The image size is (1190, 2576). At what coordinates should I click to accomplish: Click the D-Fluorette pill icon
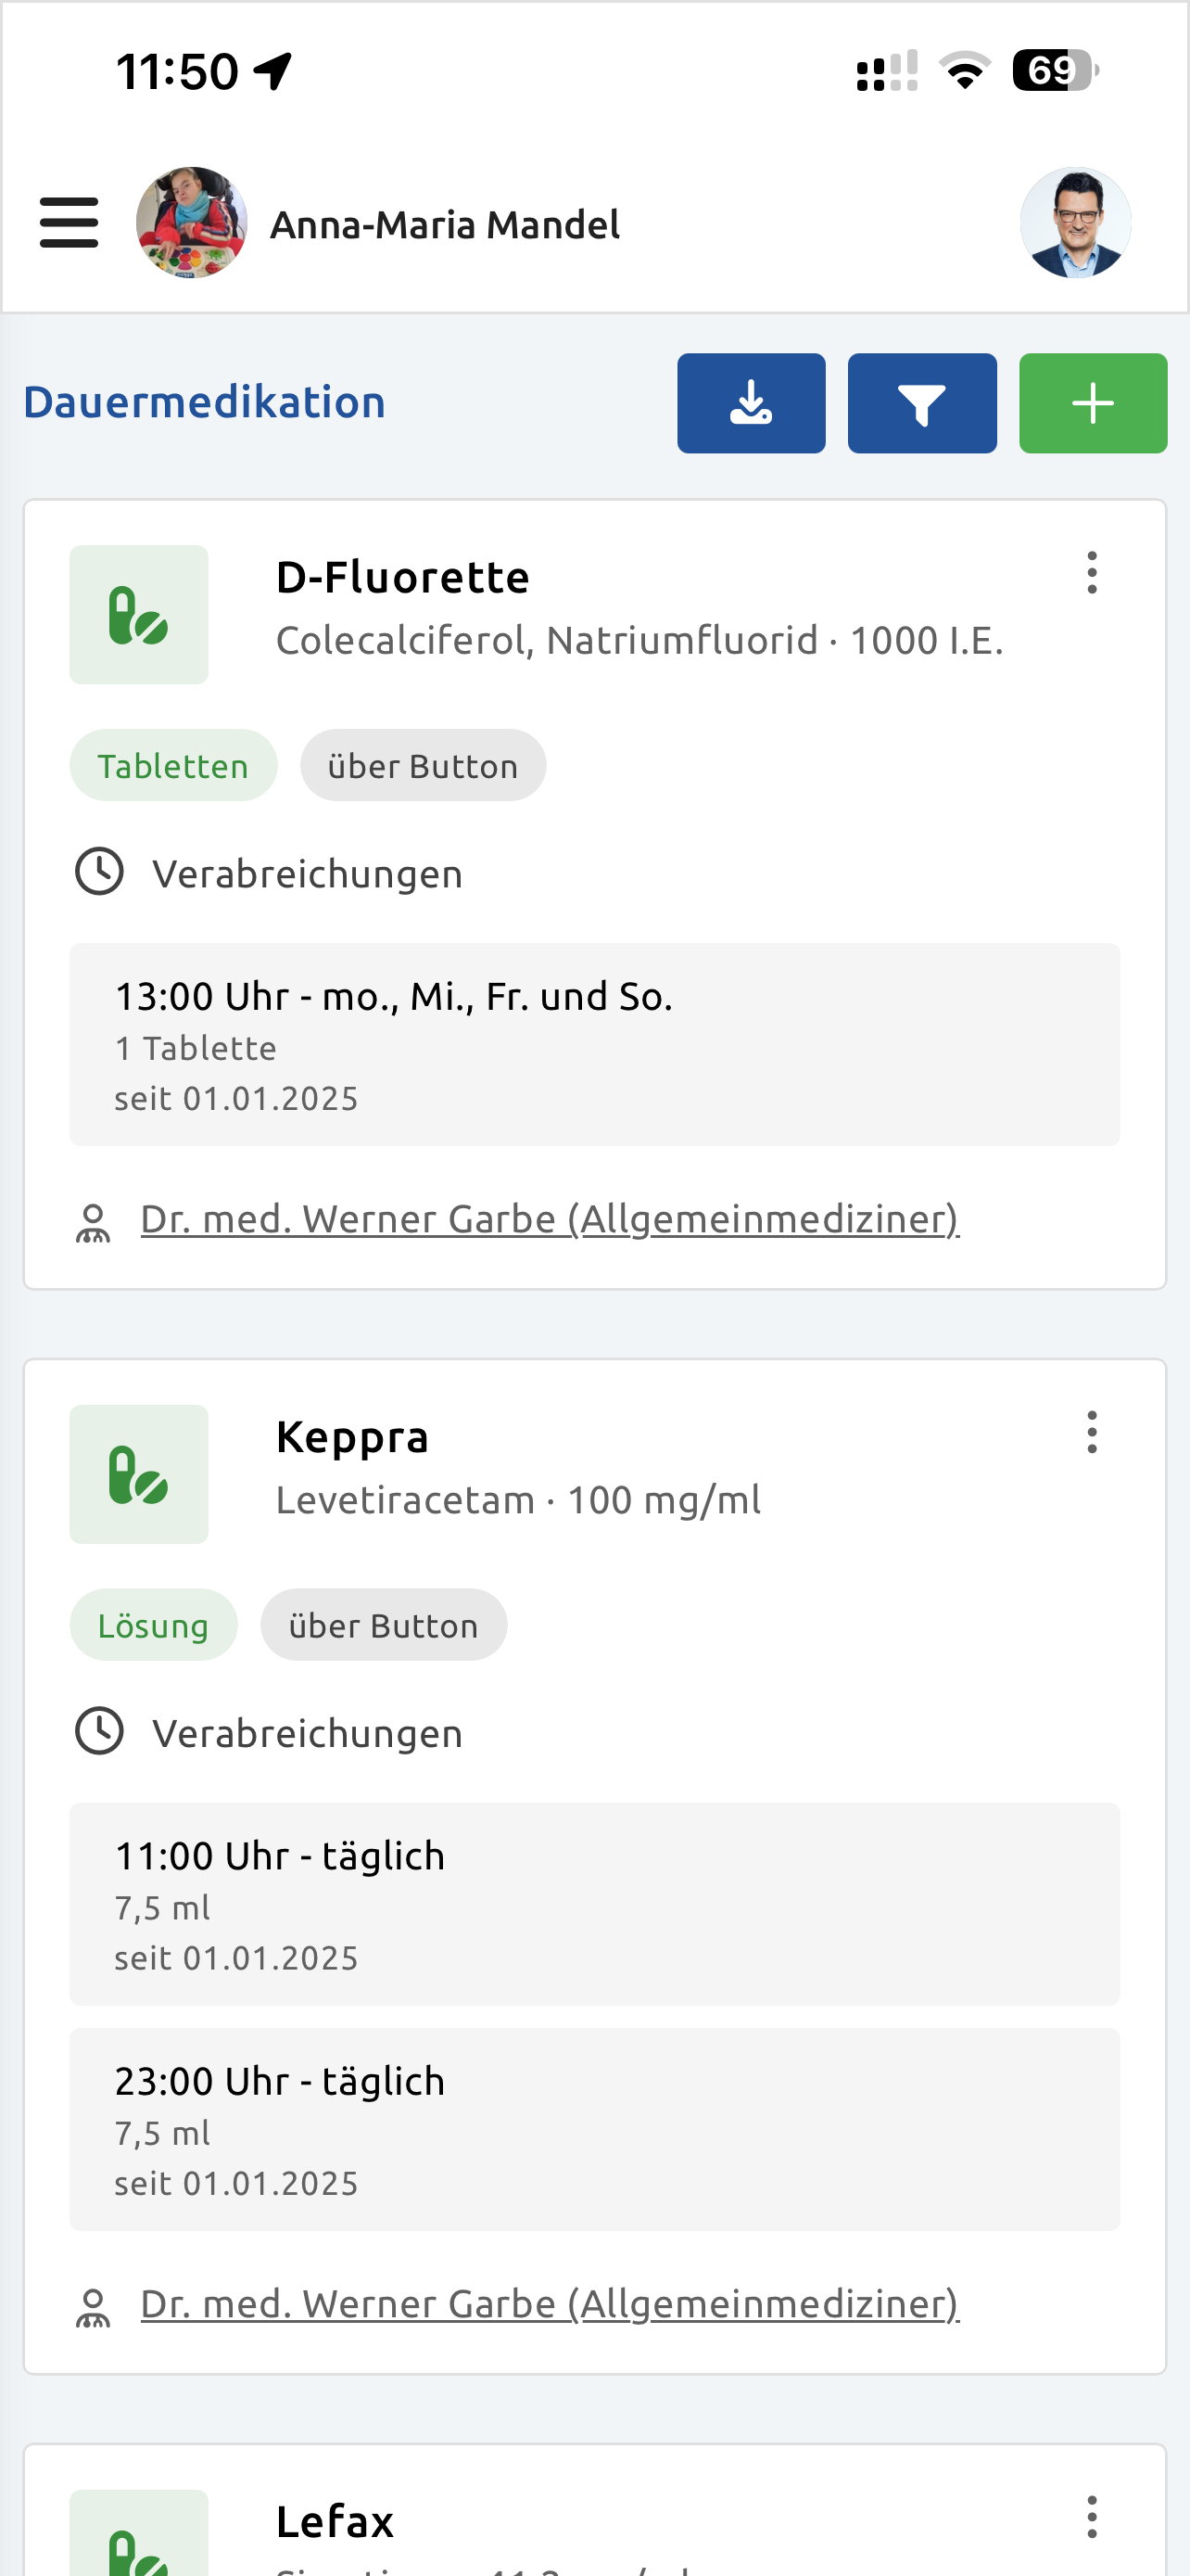coord(139,615)
